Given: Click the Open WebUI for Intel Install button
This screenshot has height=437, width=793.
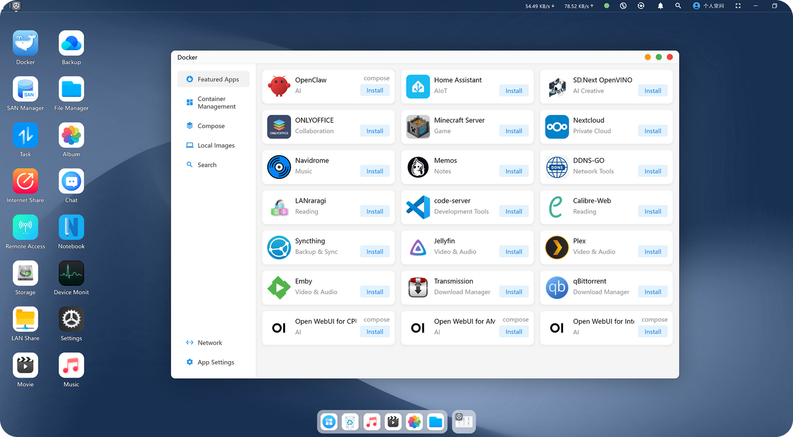Looking at the screenshot, I should pyautogui.click(x=653, y=332).
